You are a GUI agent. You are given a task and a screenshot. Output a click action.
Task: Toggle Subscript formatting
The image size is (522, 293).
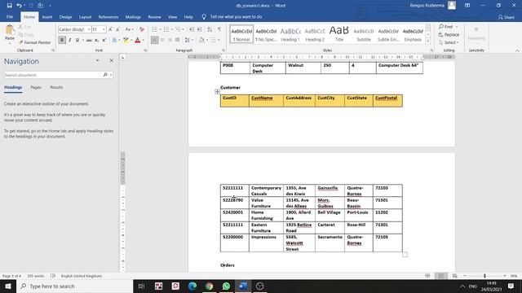[x=96, y=40]
